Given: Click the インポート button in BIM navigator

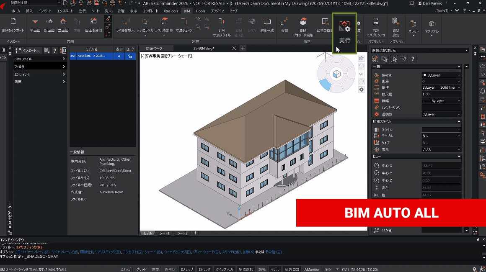Looking at the screenshot, I should [x=28, y=51].
